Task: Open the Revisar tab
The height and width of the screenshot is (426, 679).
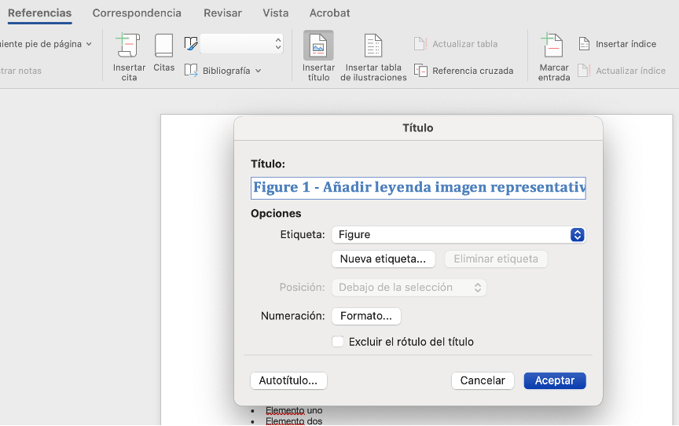Action: point(222,13)
